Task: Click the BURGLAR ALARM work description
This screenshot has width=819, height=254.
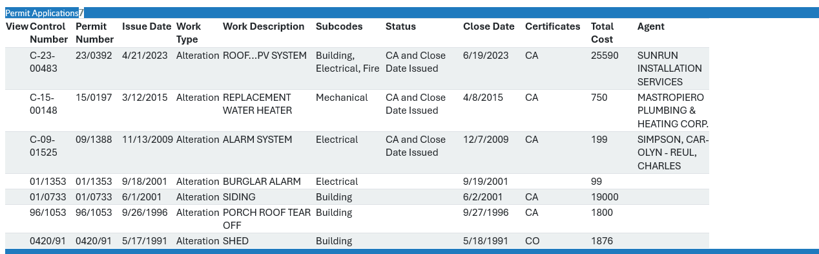Action: [x=262, y=182]
